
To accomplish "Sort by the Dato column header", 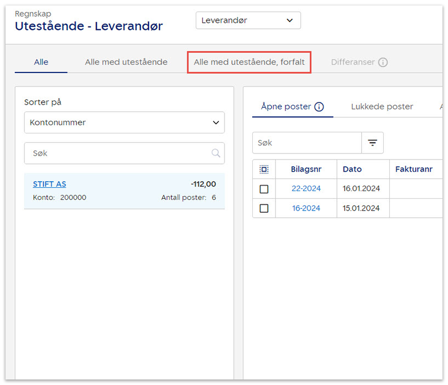I will (352, 170).
